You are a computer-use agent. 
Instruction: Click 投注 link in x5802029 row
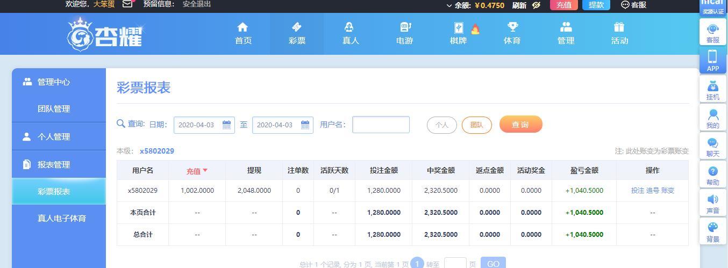[638, 190]
